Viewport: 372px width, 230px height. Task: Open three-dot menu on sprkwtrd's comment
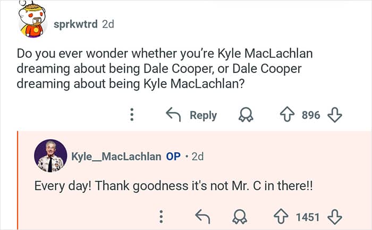(133, 114)
